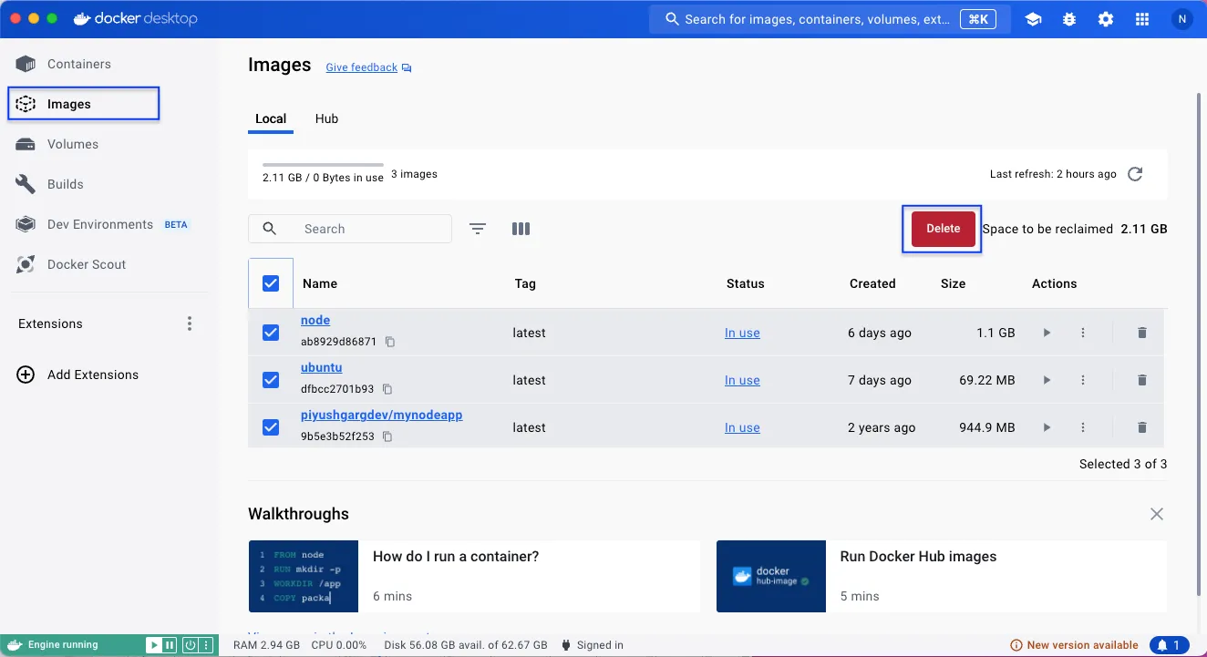Open the apps grid icon in header
The height and width of the screenshot is (657, 1207).
[x=1142, y=19]
